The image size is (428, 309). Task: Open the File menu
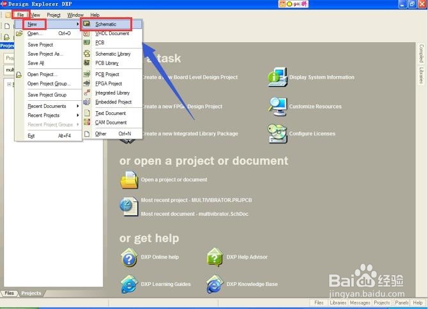tap(20, 15)
